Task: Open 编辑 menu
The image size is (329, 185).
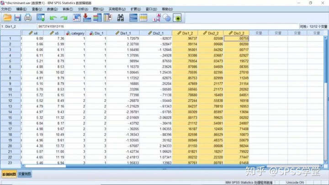Action: (21, 9)
